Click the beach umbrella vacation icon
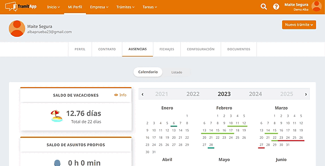 click(56, 116)
